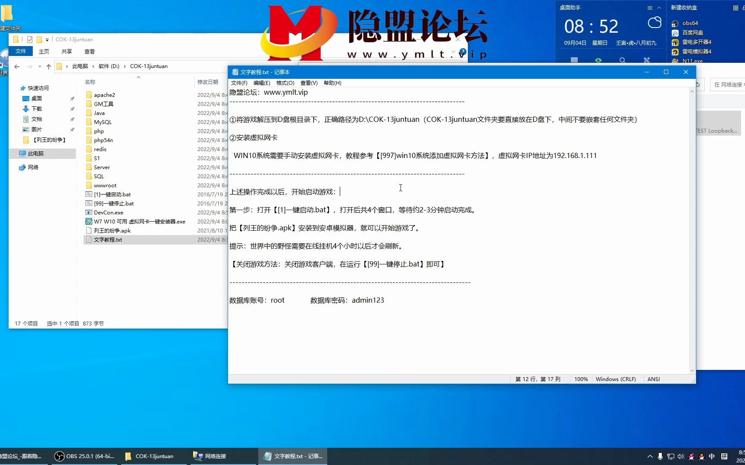Open Notepad's 格式(O) menu

coord(285,83)
